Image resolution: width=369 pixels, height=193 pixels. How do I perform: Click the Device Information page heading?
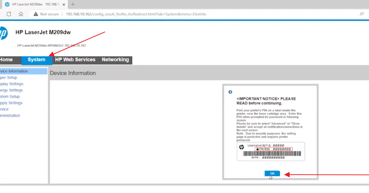click(x=73, y=73)
